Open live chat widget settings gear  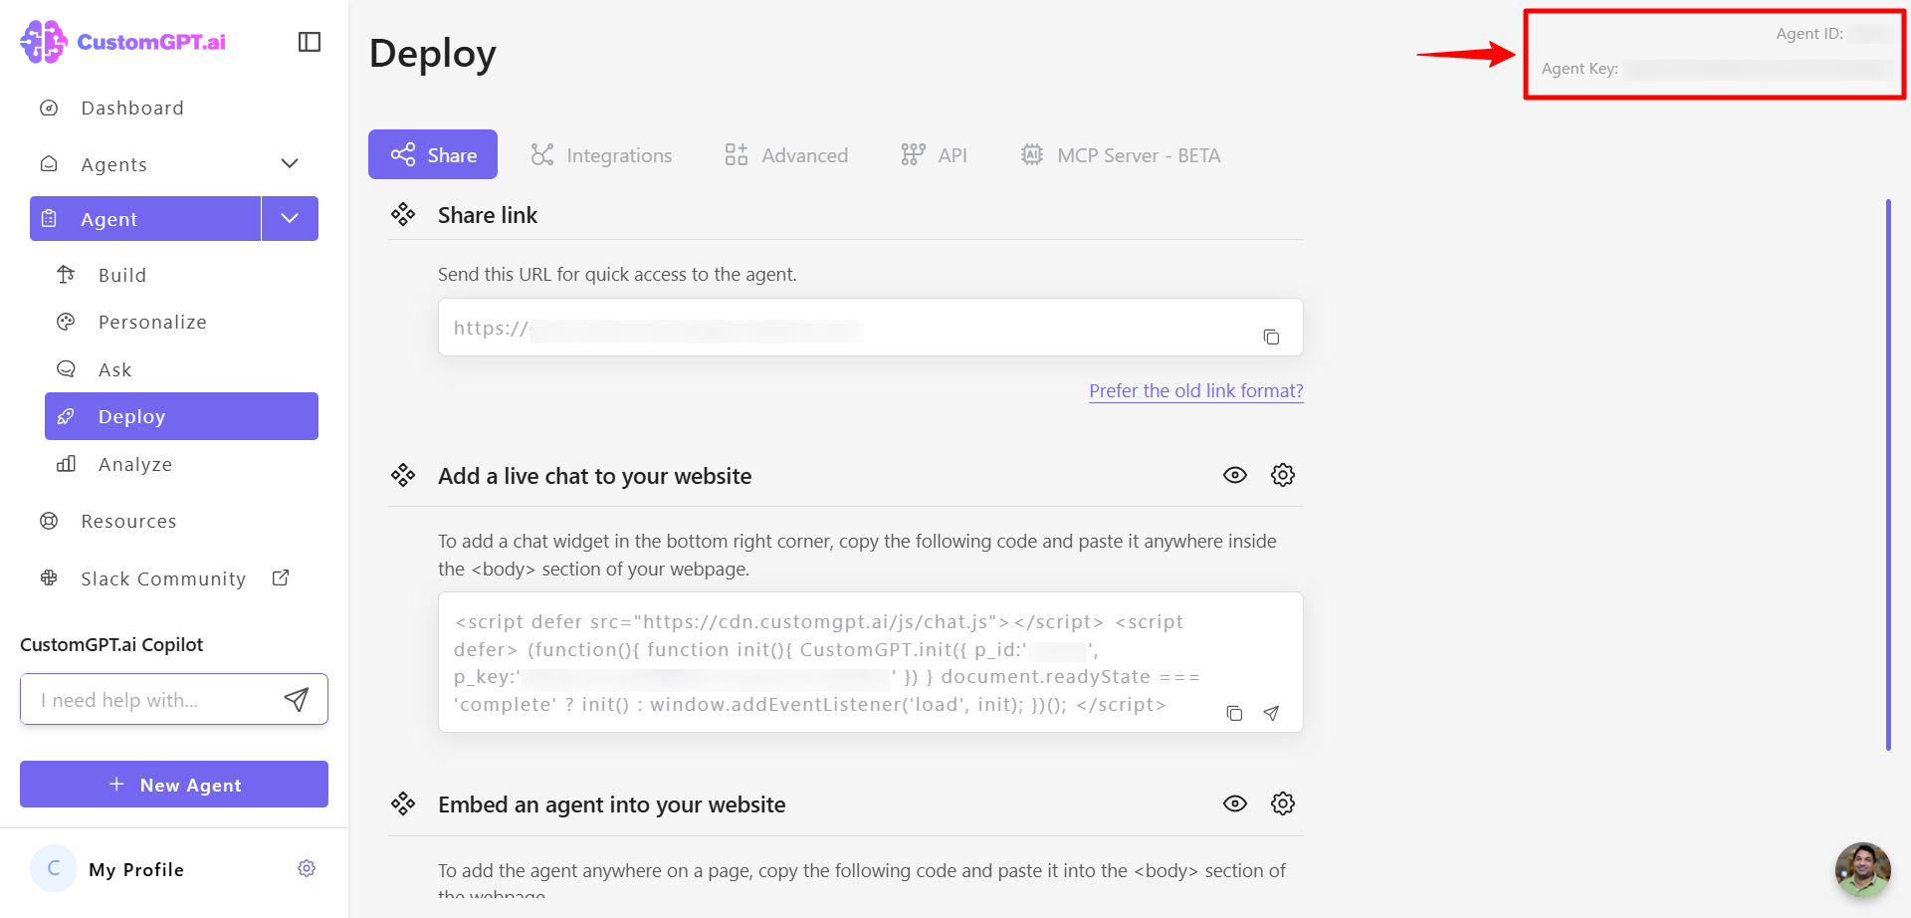(1283, 475)
